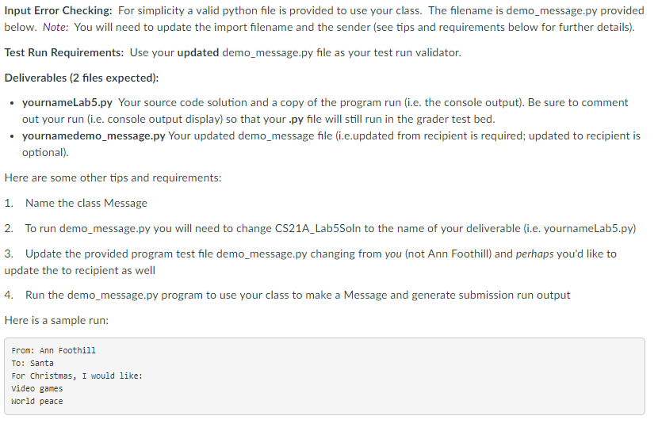
Task: Click 'Here are some other tips and requirements:'
Action: (113, 177)
